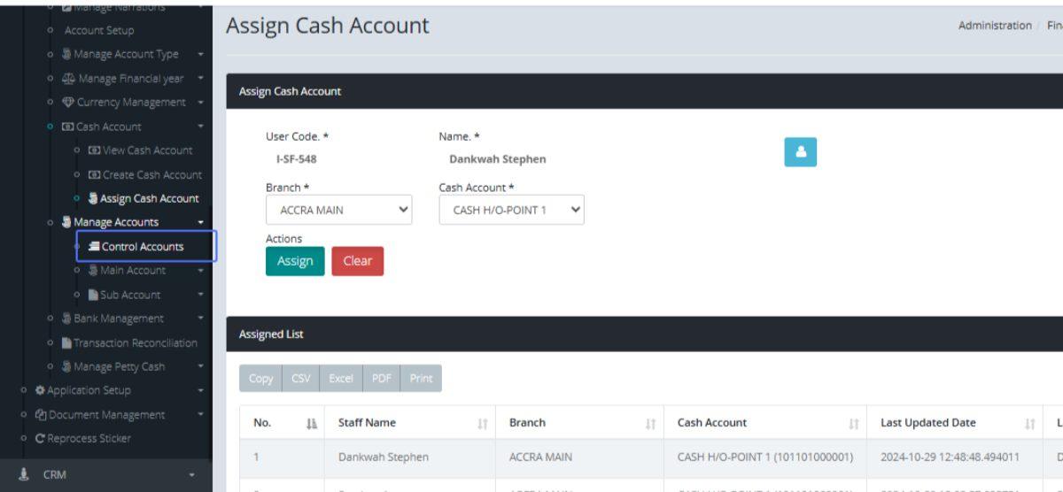
Task: Export the assigned list as Excel
Action: pos(341,379)
